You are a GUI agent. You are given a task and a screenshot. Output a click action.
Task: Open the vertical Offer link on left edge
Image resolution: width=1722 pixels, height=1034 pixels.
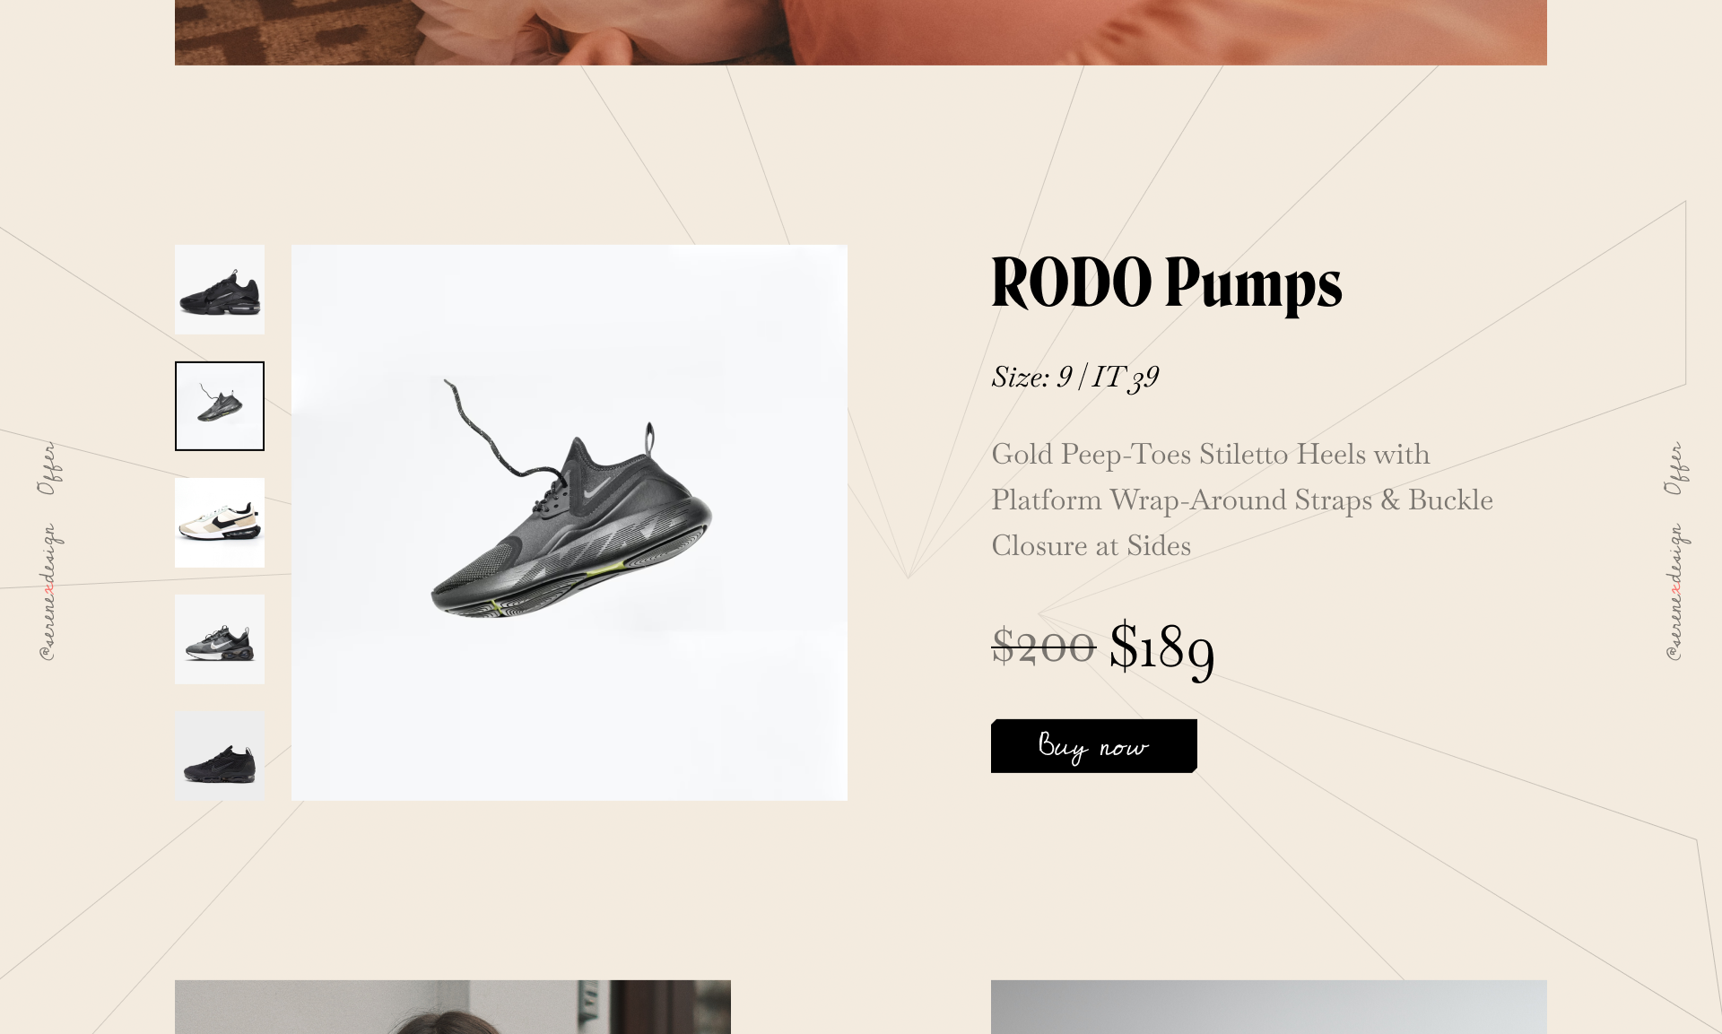[x=48, y=468]
